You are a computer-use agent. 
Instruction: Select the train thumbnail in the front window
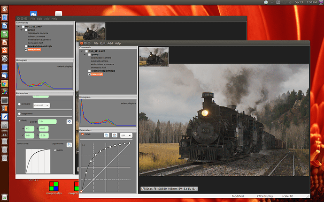pyautogui.click(x=154, y=57)
